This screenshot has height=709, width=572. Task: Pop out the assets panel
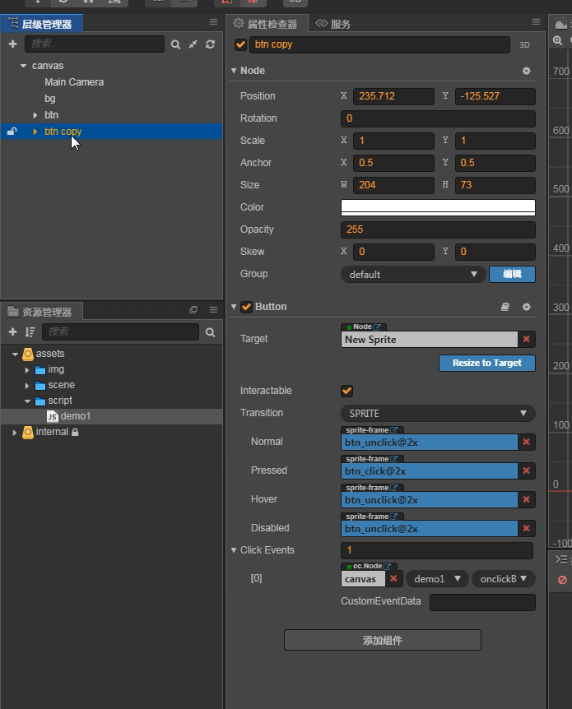193,310
